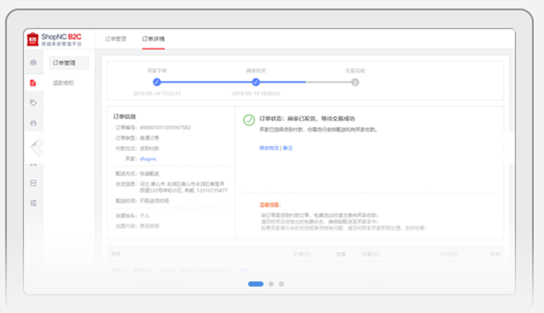Open the dashboard icon in the sidebar
The image size is (544, 313).
pyautogui.click(x=33, y=63)
